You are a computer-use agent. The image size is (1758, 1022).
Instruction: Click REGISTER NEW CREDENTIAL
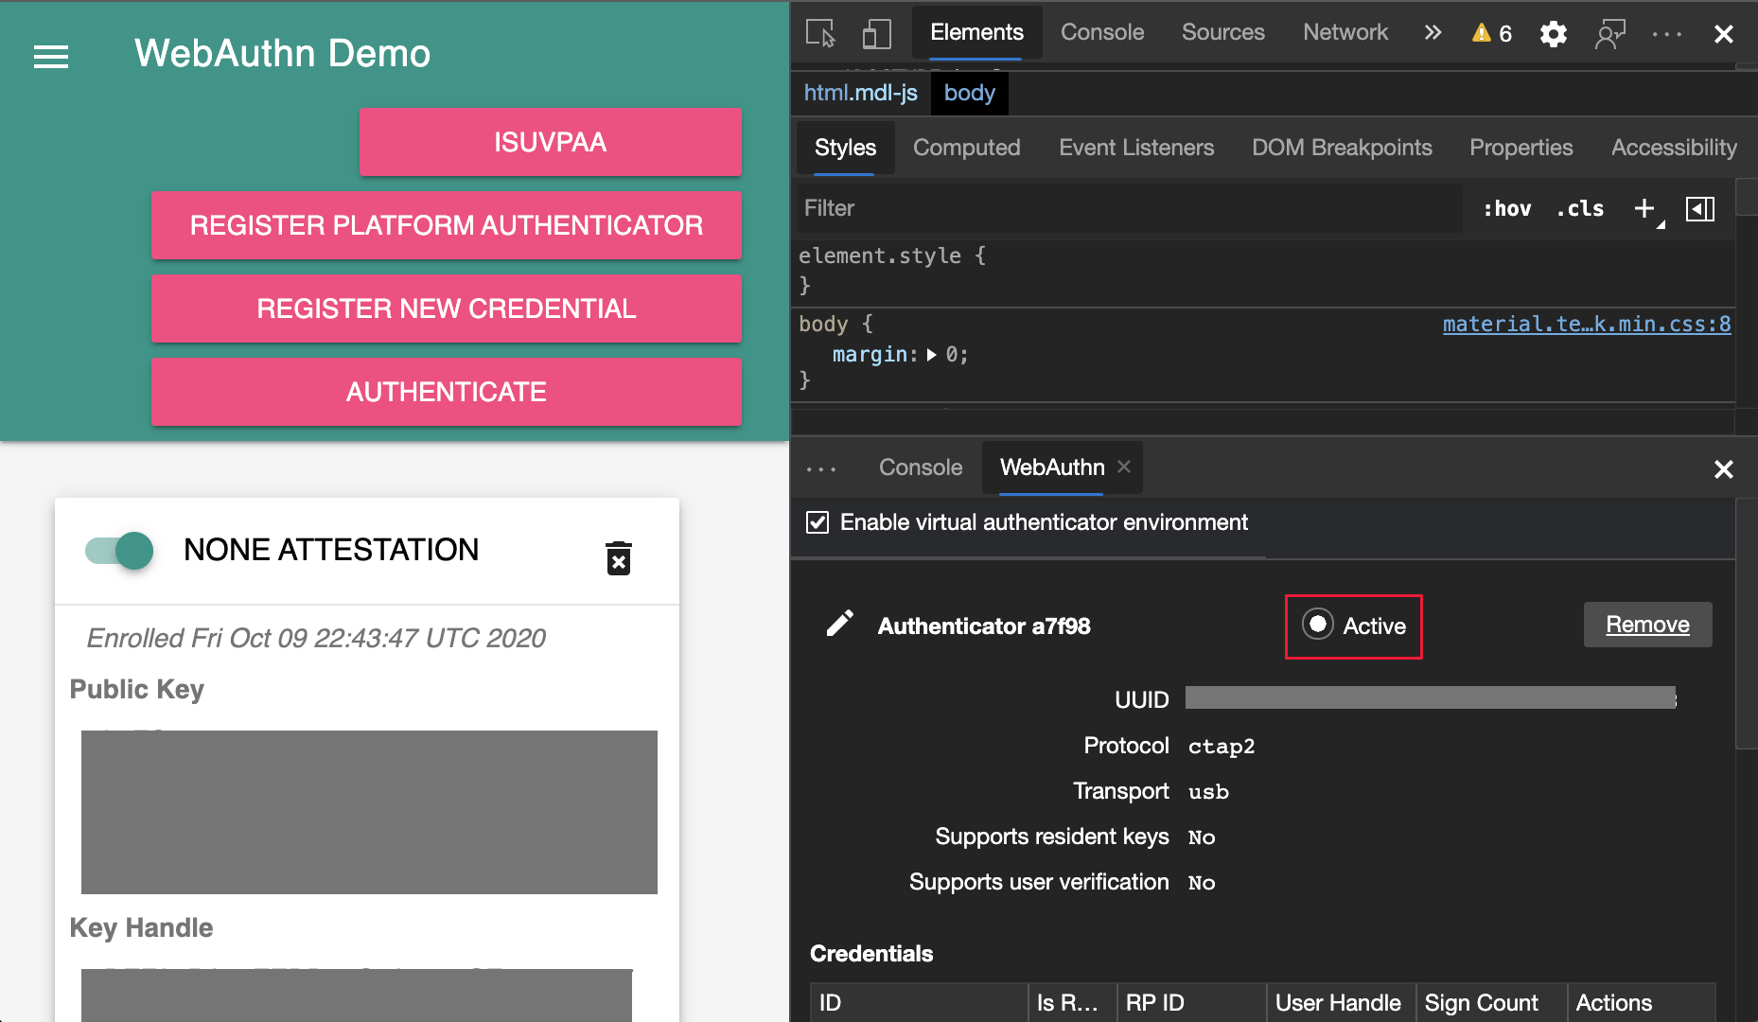(446, 308)
